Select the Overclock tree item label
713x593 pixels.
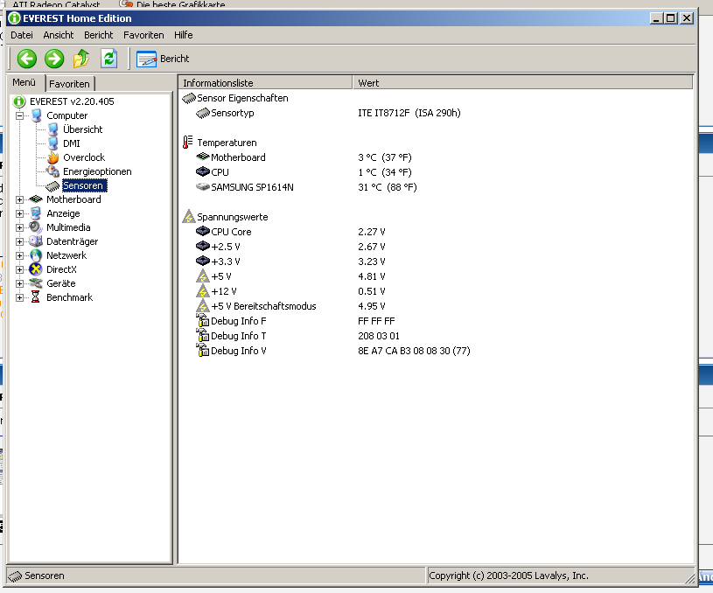[x=84, y=157]
